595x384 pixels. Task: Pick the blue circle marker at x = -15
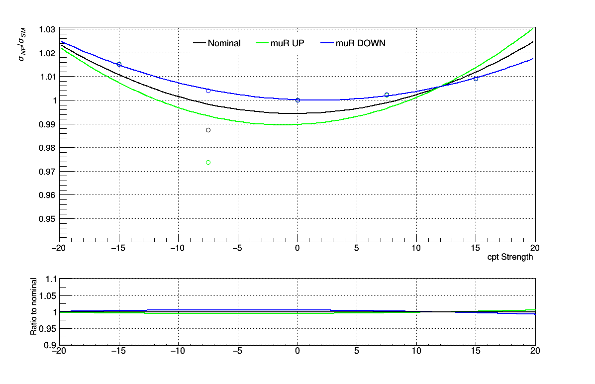coord(119,65)
